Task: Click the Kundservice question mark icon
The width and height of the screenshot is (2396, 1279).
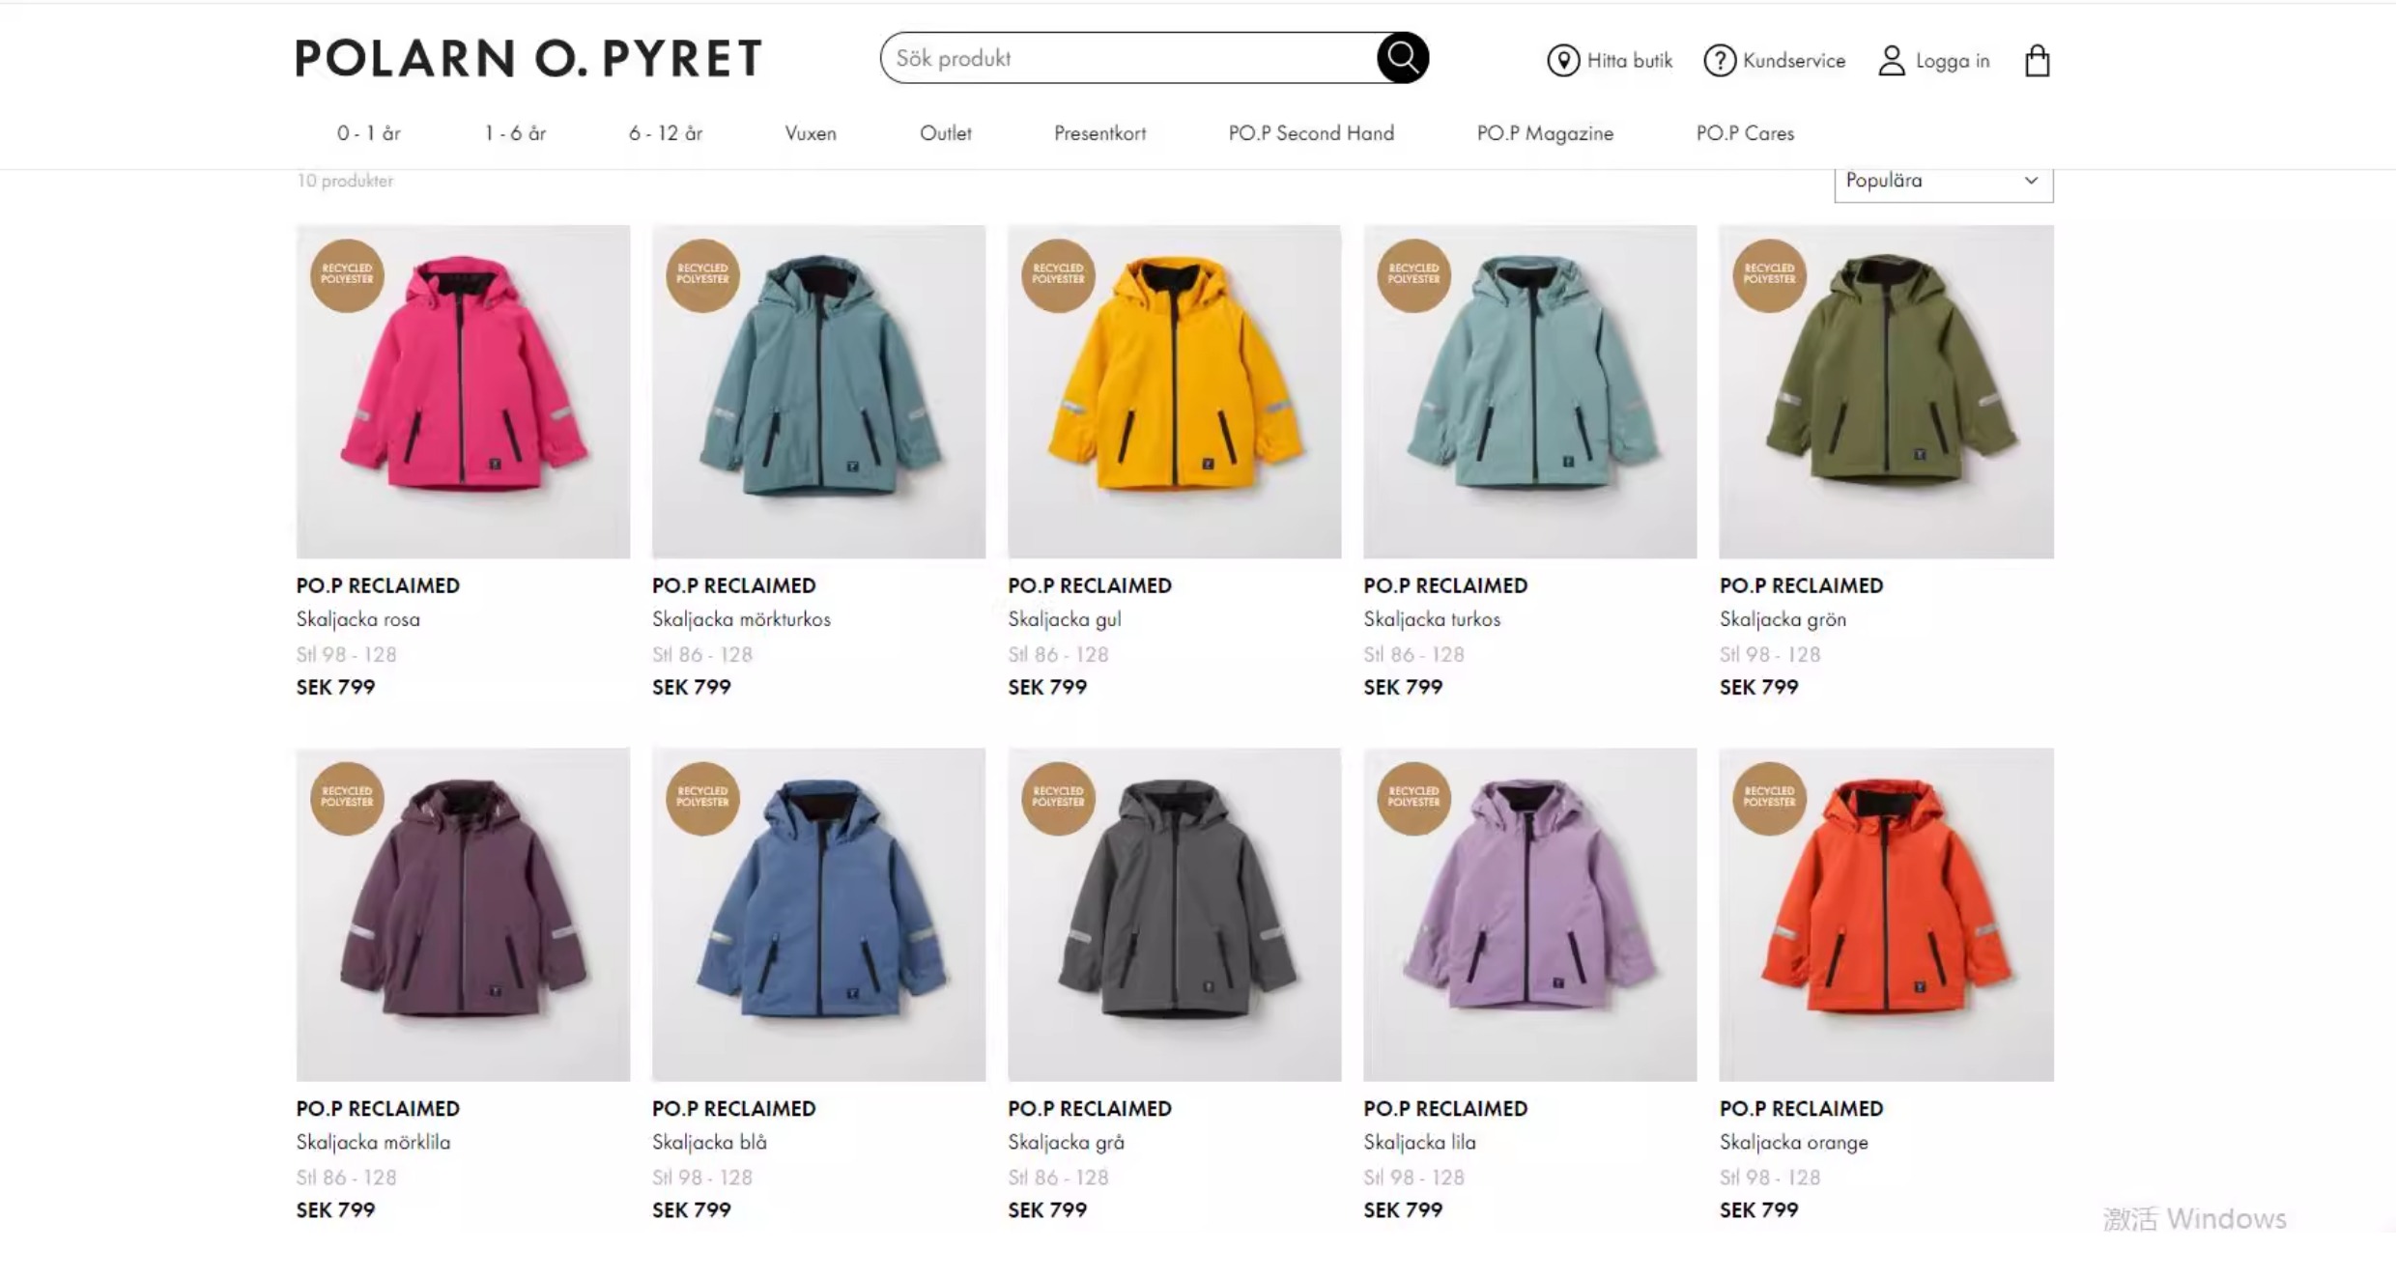Action: [x=1719, y=60]
